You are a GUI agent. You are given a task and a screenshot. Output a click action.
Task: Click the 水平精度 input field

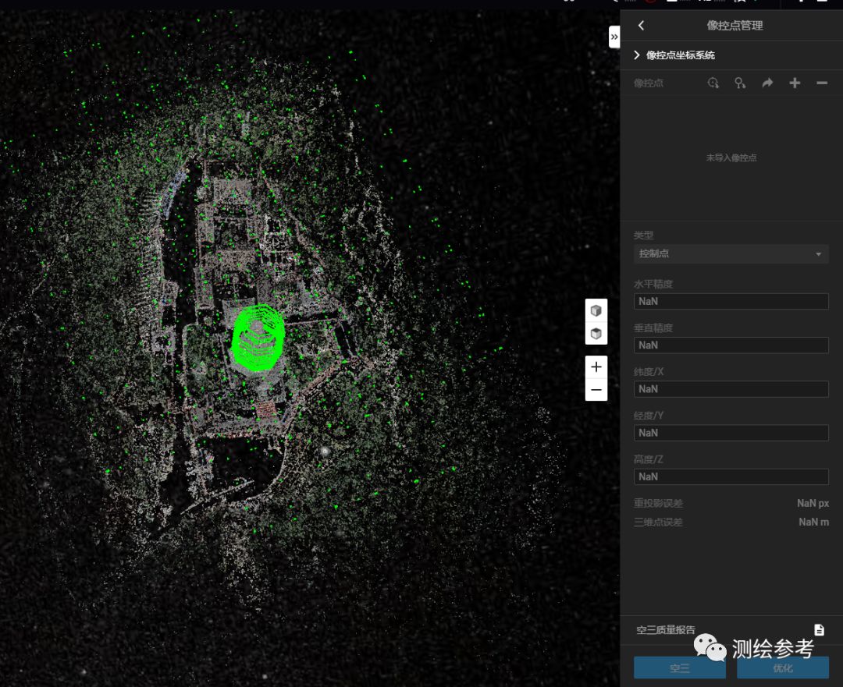click(731, 302)
